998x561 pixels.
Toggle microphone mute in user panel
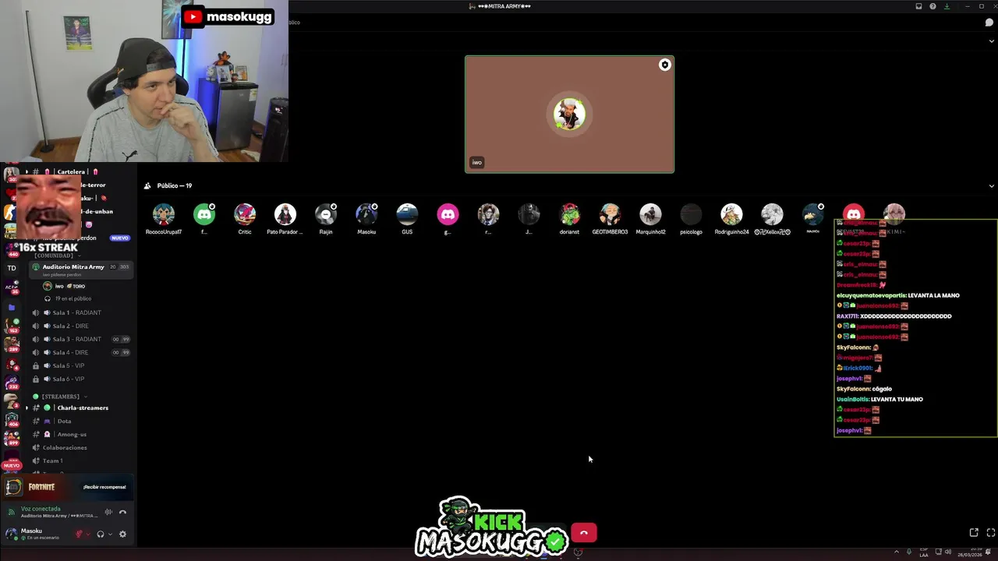coord(79,534)
